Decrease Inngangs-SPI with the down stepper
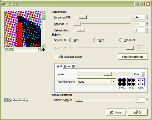152x120 pixels. (147, 19)
